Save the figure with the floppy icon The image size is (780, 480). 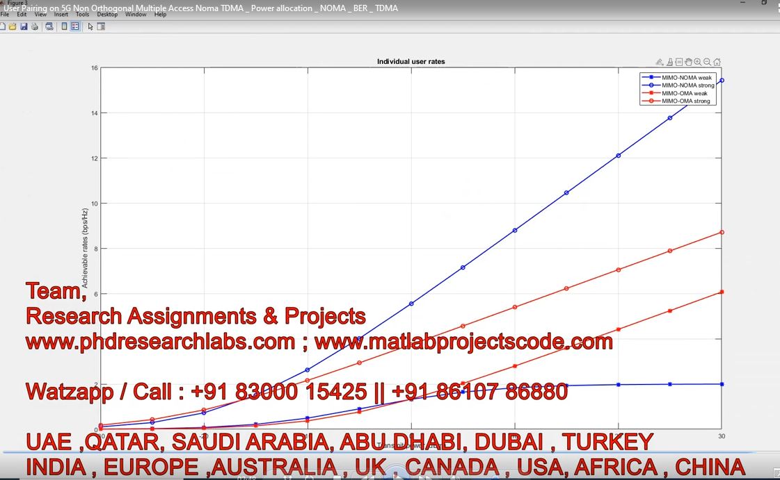[x=24, y=26]
